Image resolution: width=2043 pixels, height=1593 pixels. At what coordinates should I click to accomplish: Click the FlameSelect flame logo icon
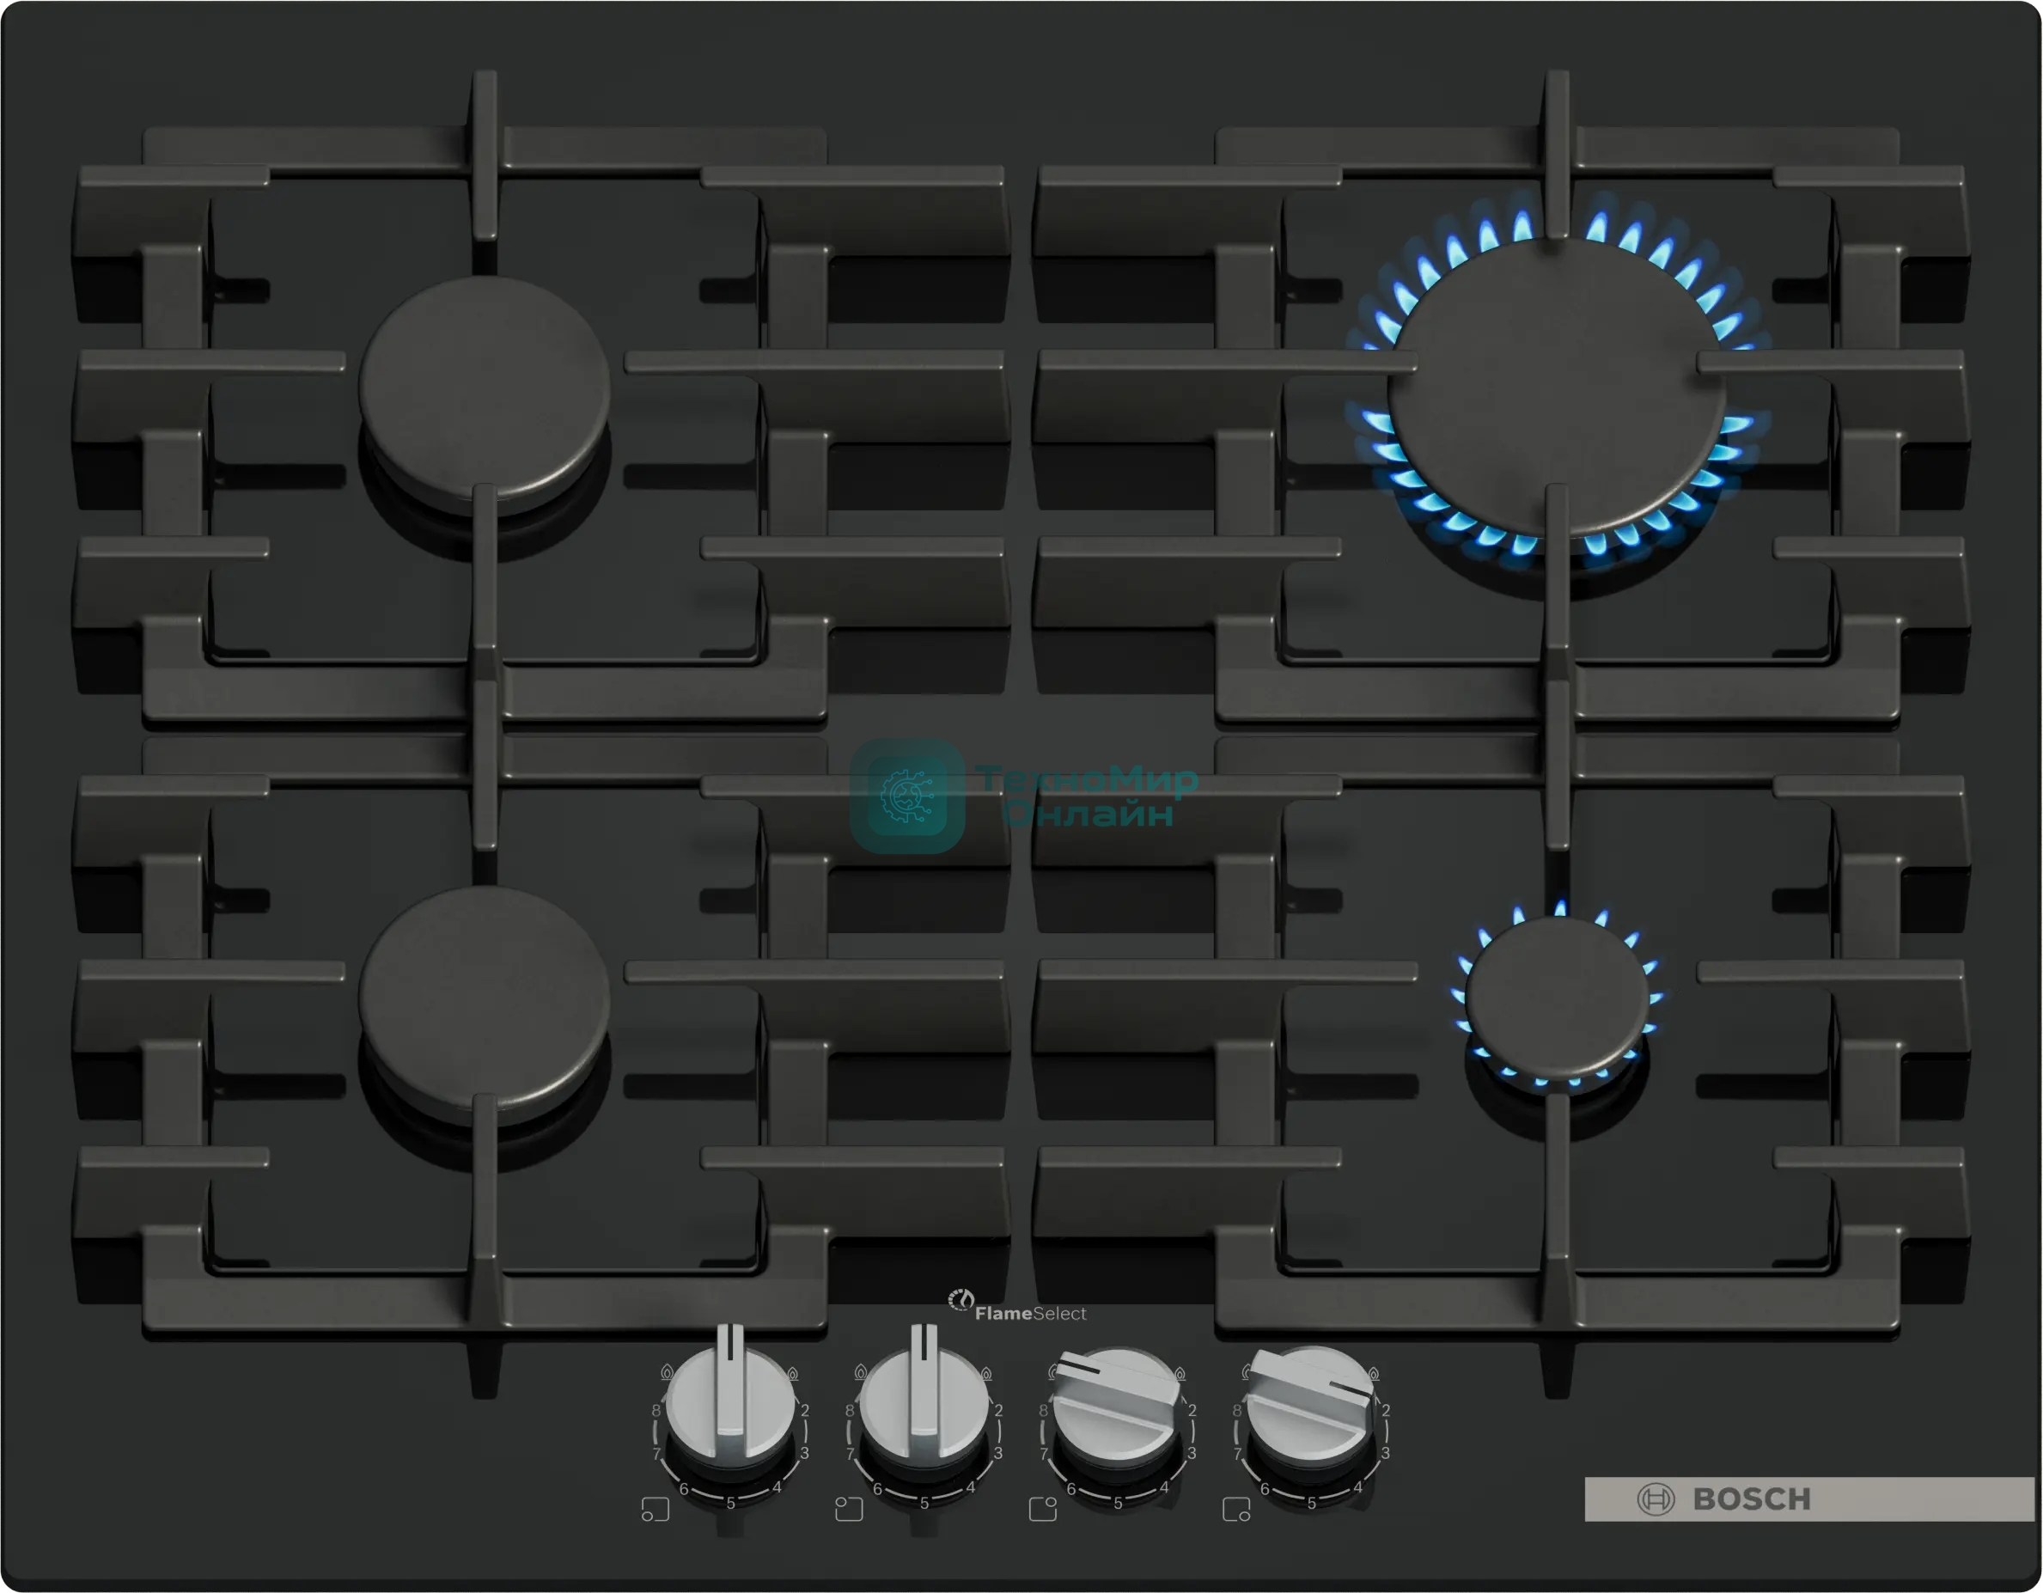[x=961, y=1300]
